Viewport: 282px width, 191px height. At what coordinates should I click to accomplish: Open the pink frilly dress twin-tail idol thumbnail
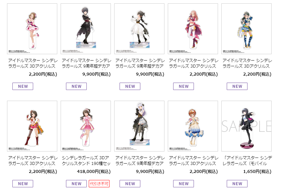tap(86, 126)
